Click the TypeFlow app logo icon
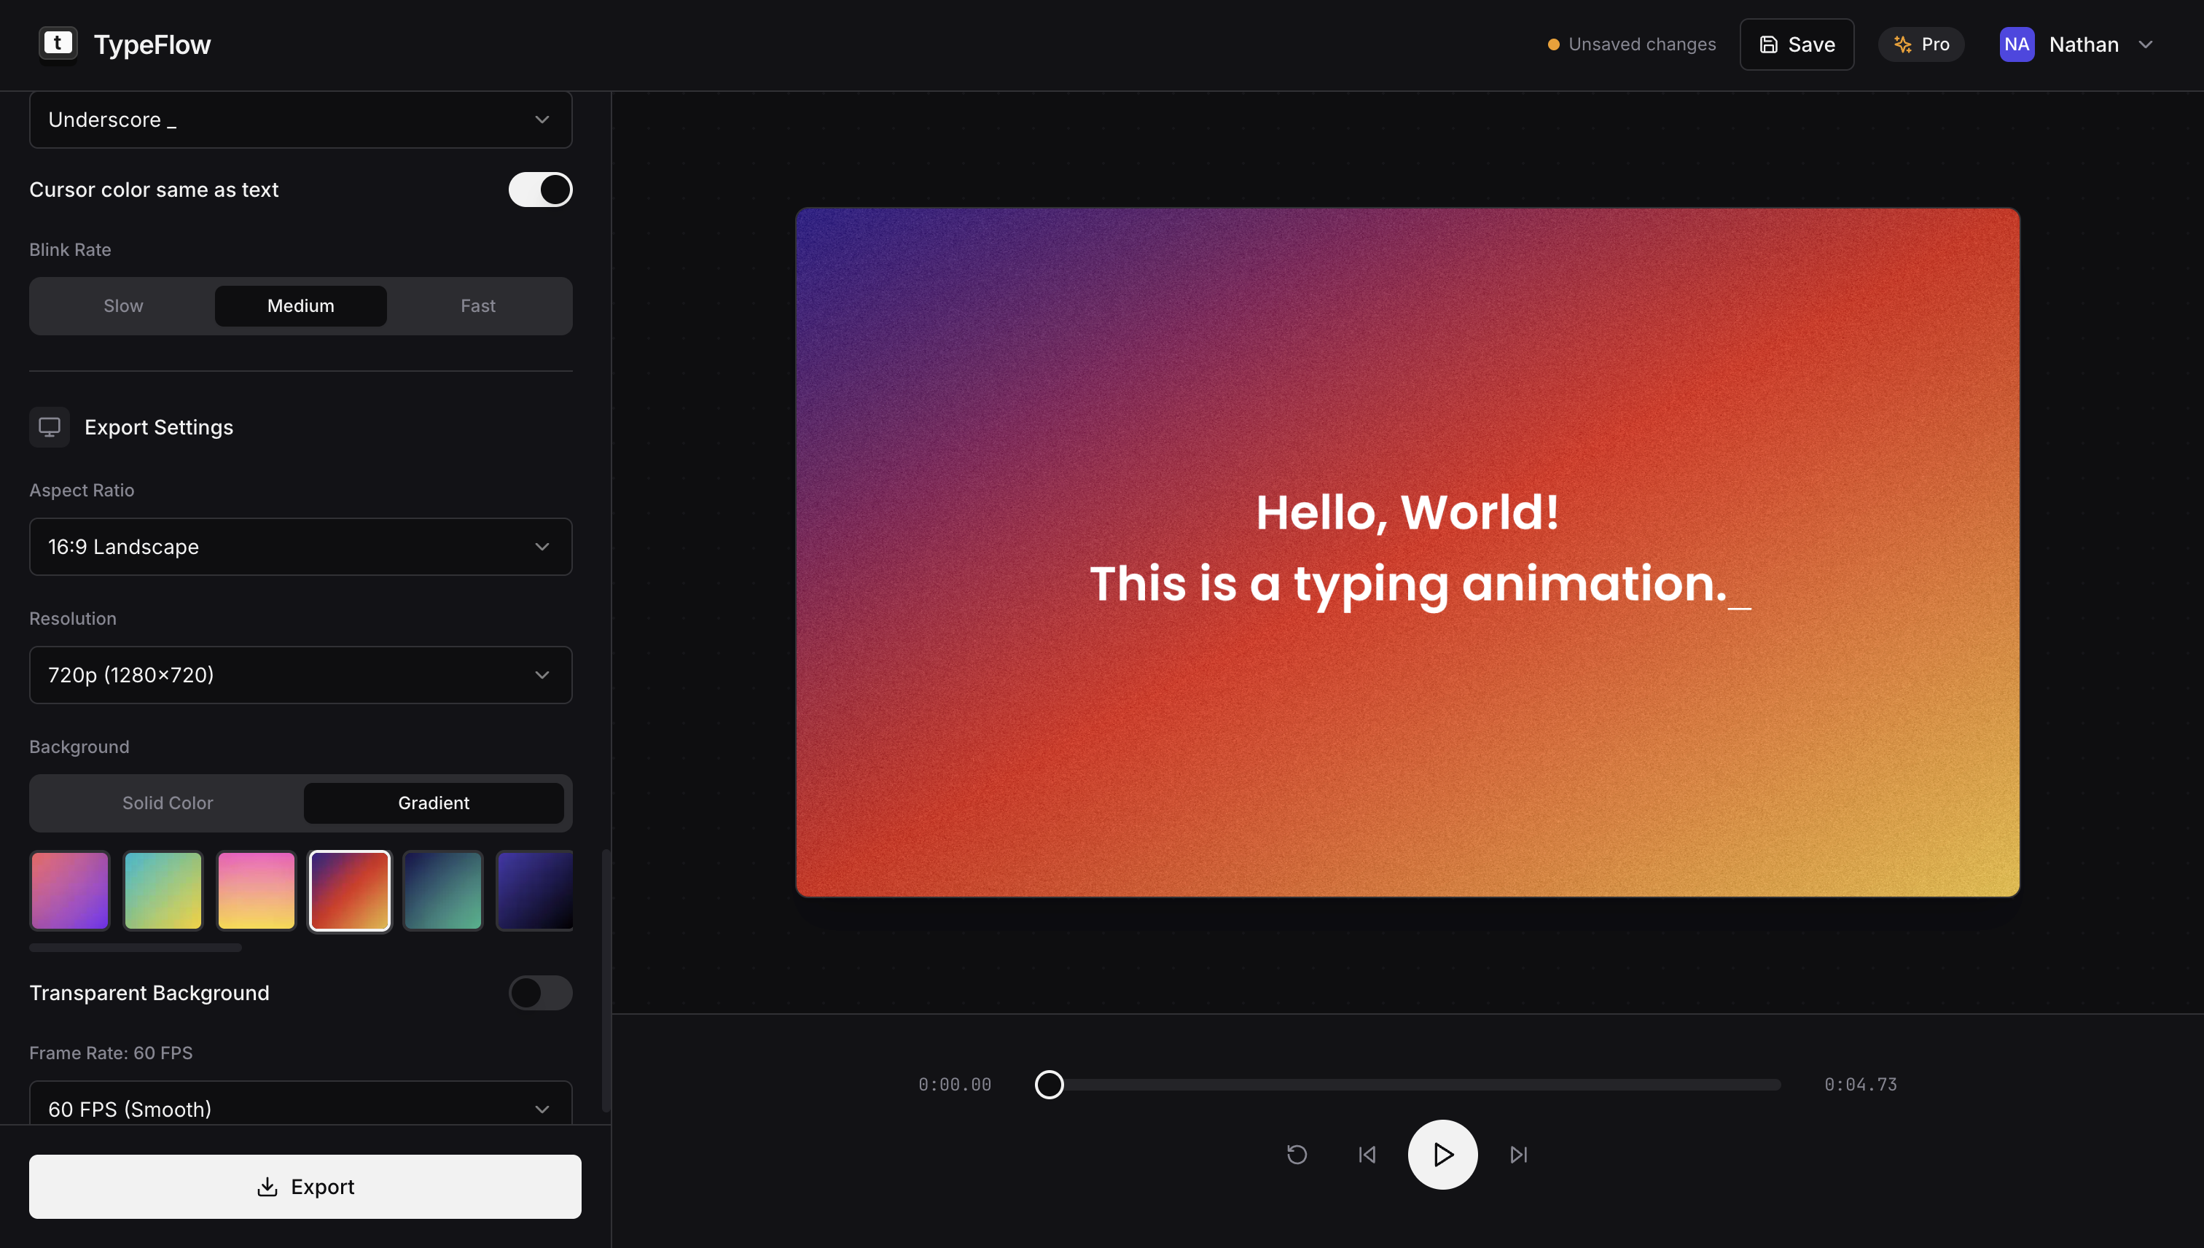Image resolution: width=2204 pixels, height=1248 pixels. (57, 44)
